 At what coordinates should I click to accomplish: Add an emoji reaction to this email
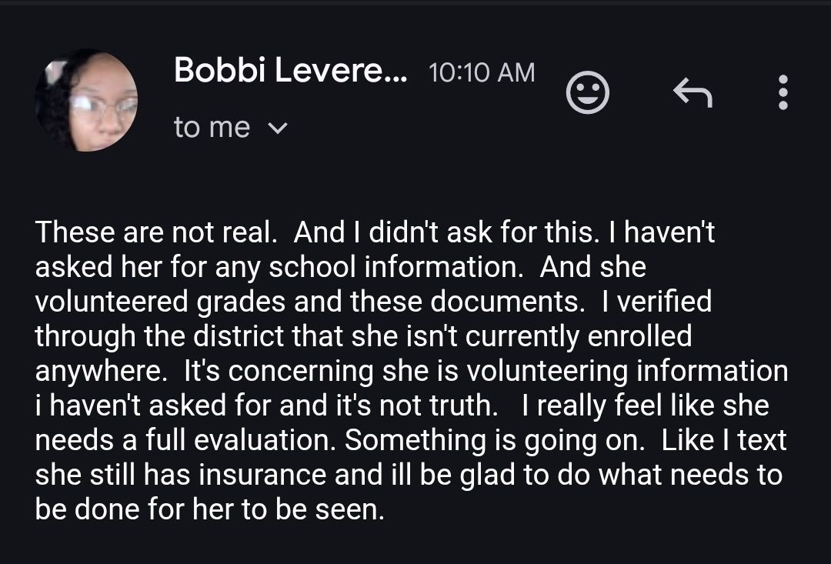pyautogui.click(x=587, y=92)
